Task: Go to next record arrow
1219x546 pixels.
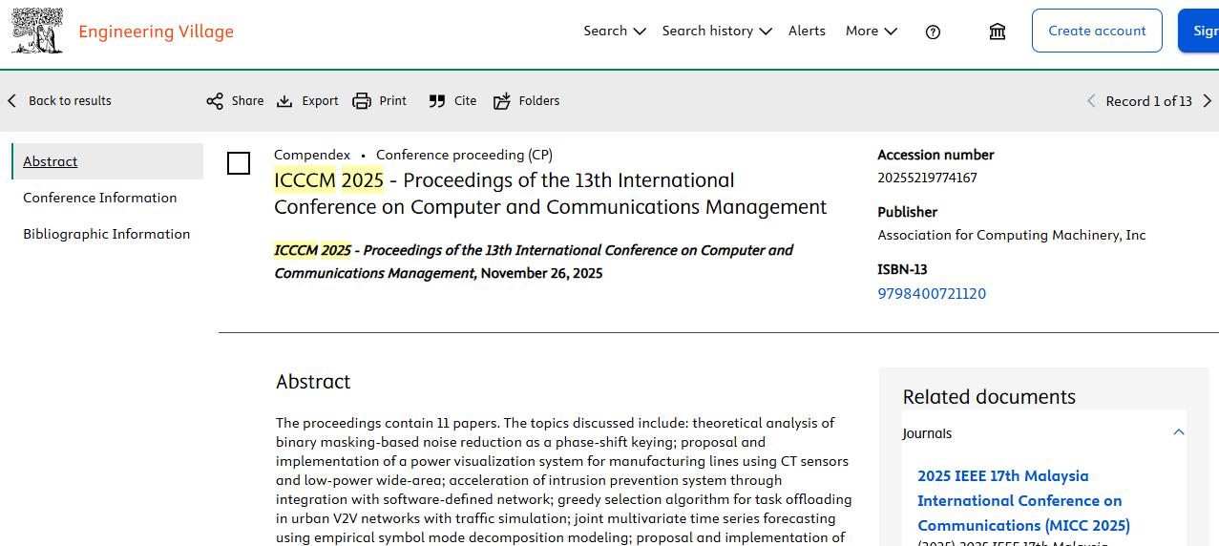Action: tap(1207, 101)
